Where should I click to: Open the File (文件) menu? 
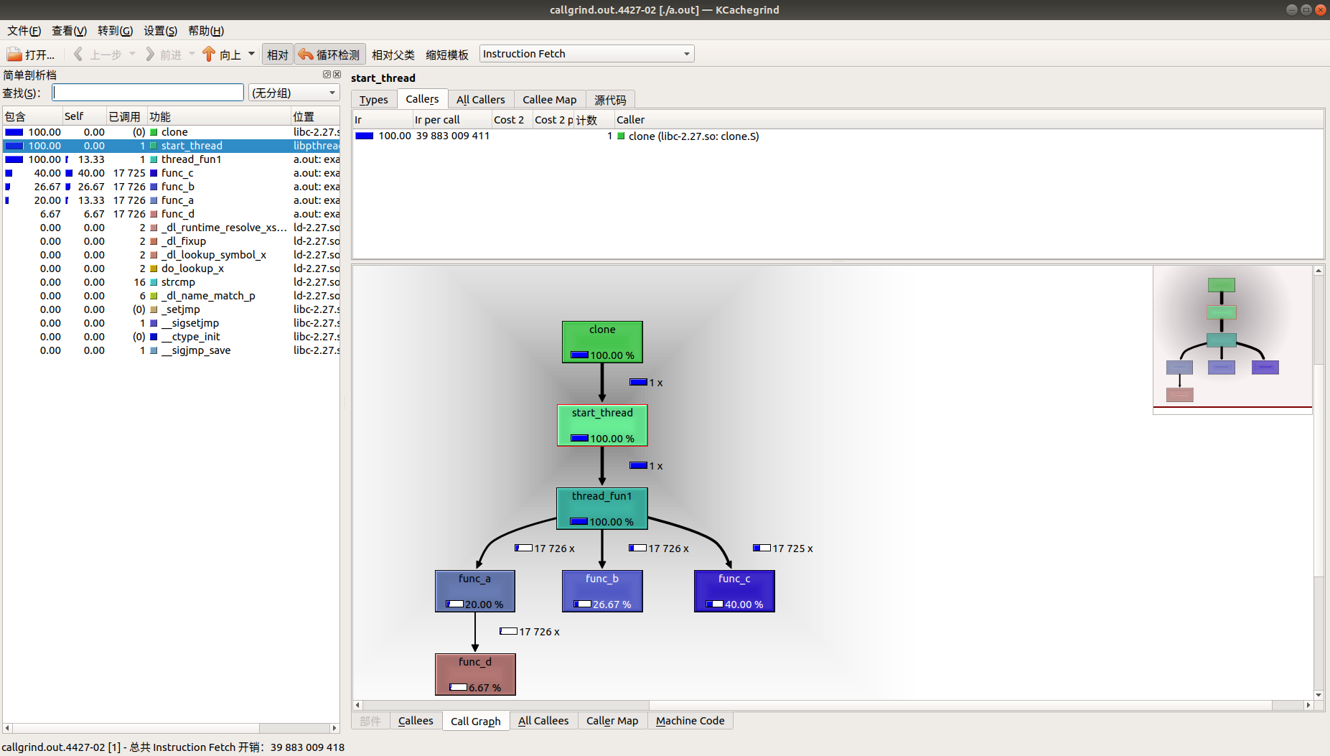(x=24, y=30)
